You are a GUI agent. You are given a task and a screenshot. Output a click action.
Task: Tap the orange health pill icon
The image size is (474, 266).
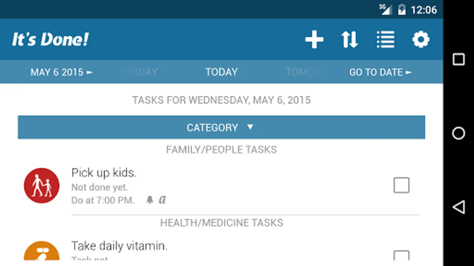(x=42, y=251)
